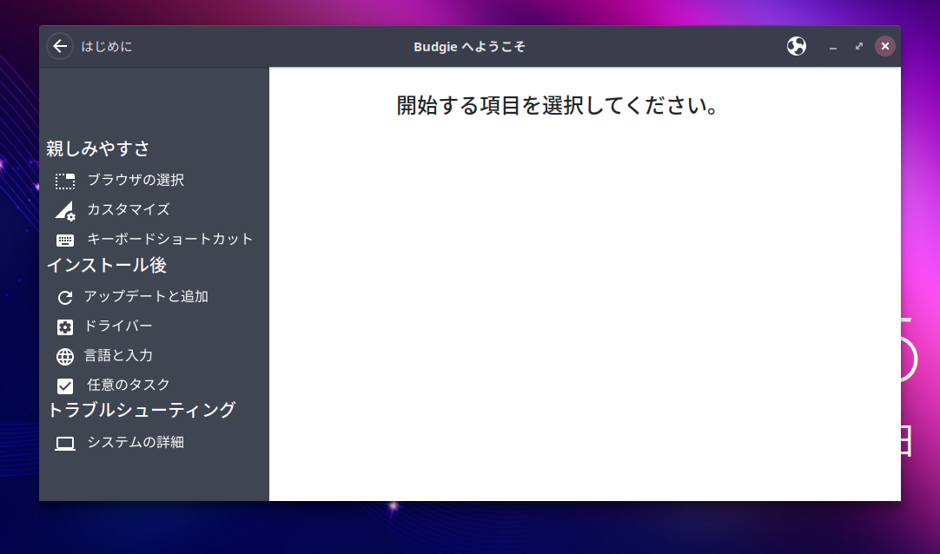Open ブラウザの選択 in sidebar
Viewport: 940px width, 554px height.
pos(136,180)
